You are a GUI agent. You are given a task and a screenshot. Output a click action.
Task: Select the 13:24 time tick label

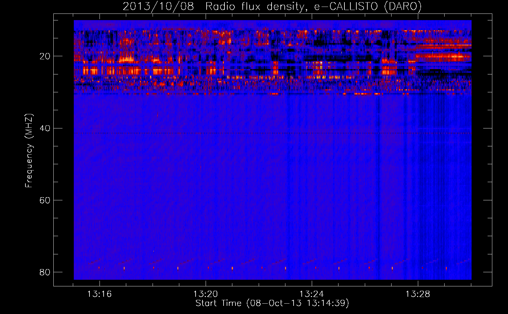click(x=312, y=294)
